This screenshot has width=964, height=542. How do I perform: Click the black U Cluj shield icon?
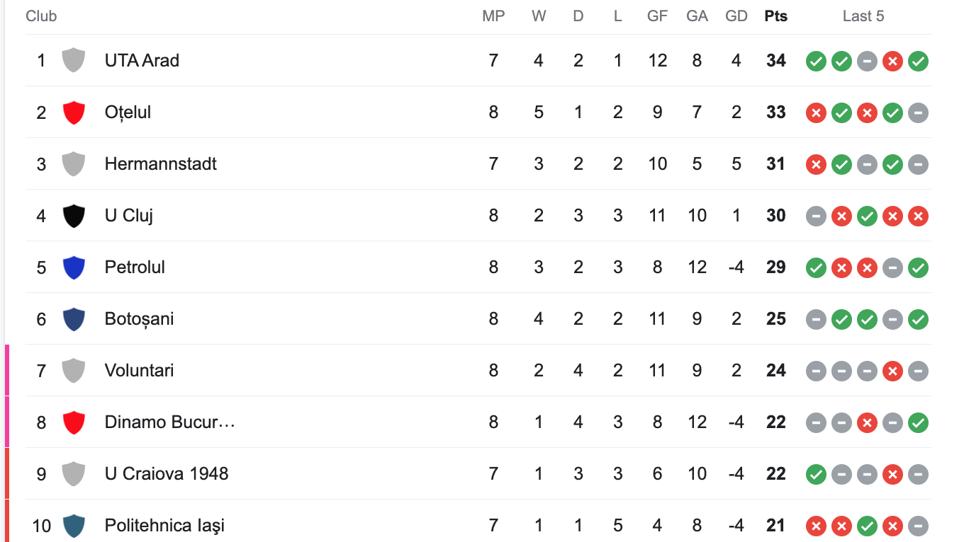point(74,216)
